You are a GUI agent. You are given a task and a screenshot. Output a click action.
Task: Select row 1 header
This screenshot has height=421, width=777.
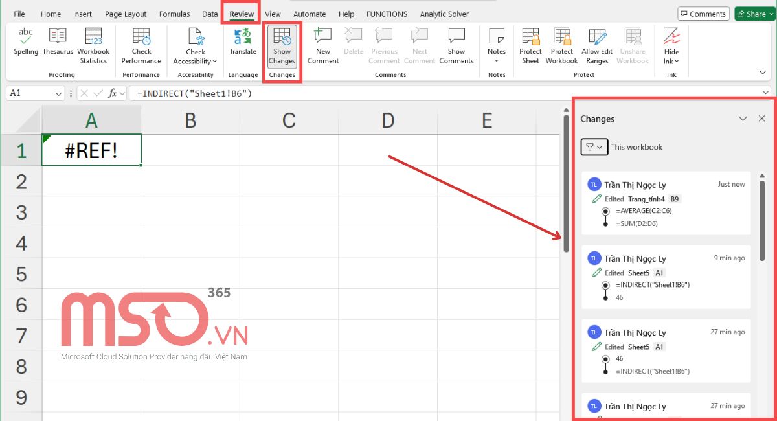coord(21,150)
